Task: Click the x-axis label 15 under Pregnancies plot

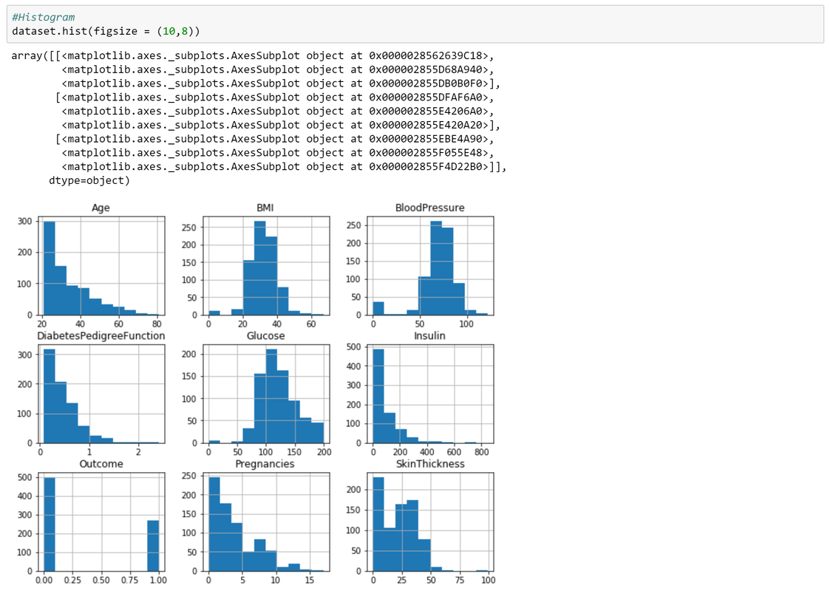Action: tap(310, 580)
